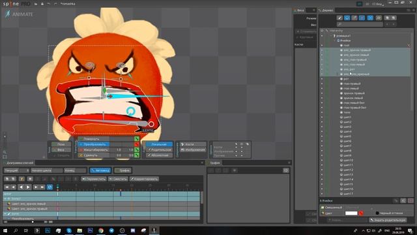
Task: Click the green key icon next to Масштабировать
Action: point(137,149)
